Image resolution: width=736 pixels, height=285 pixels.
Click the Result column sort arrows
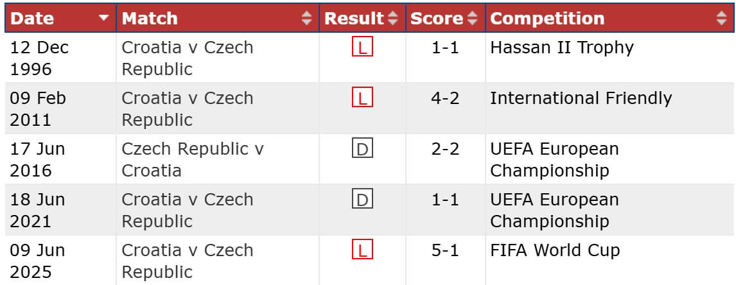tap(393, 19)
